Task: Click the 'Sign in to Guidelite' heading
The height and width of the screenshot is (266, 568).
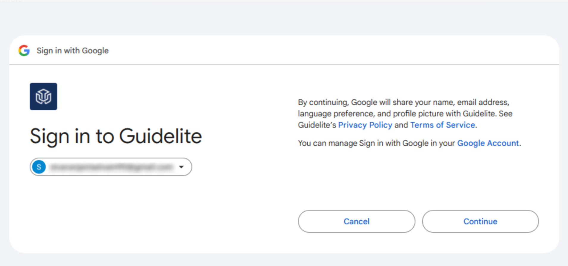Action: [116, 136]
